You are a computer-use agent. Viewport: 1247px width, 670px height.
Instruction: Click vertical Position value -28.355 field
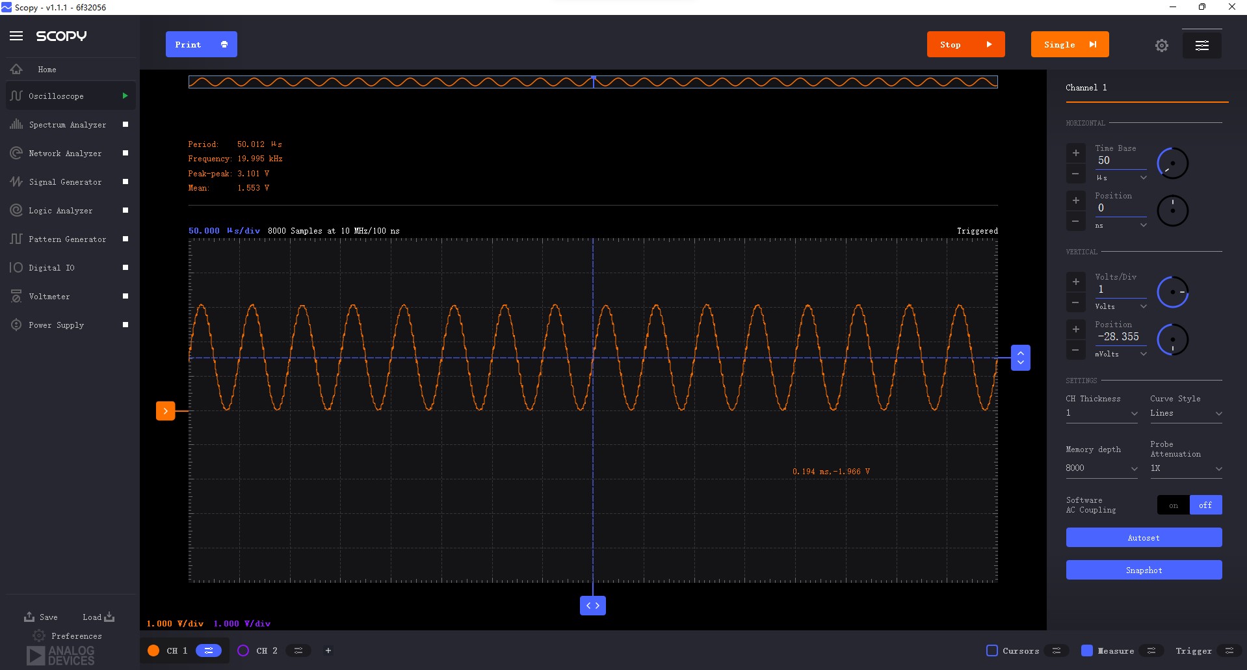[x=1121, y=337]
